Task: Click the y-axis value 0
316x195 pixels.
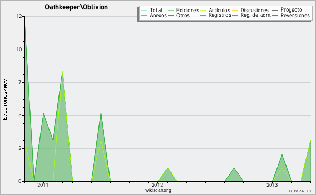Action: (x=20, y=181)
